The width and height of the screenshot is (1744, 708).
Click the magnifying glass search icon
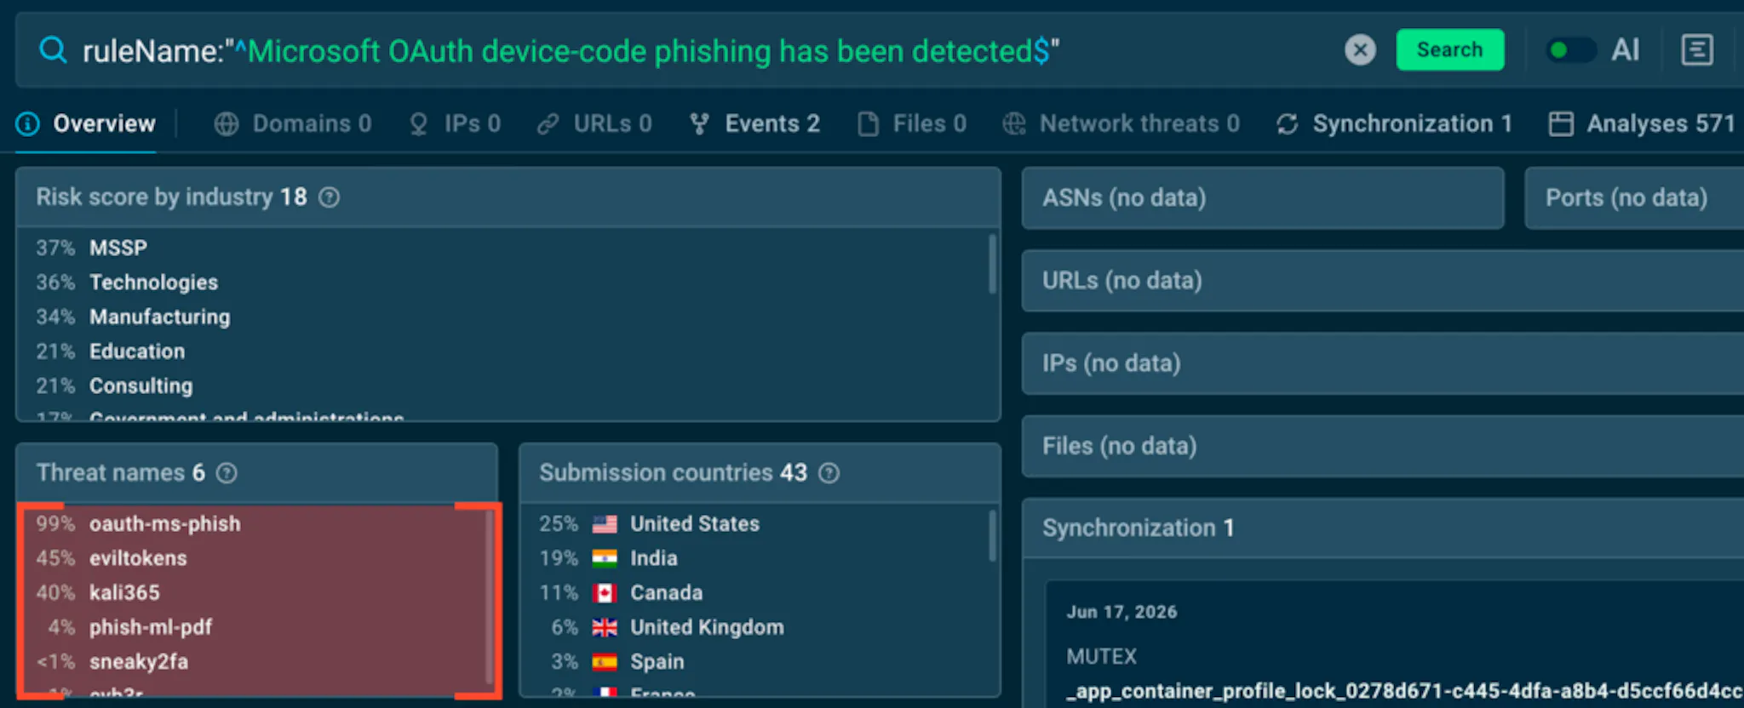(x=53, y=50)
